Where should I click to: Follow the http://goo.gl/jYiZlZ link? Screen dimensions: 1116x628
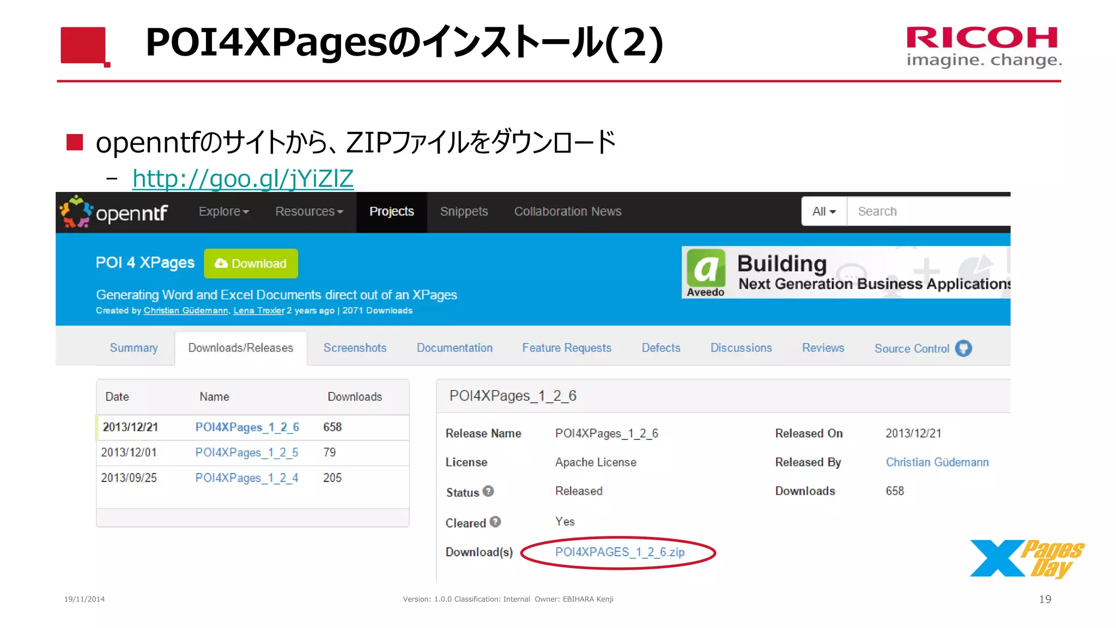(243, 178)
